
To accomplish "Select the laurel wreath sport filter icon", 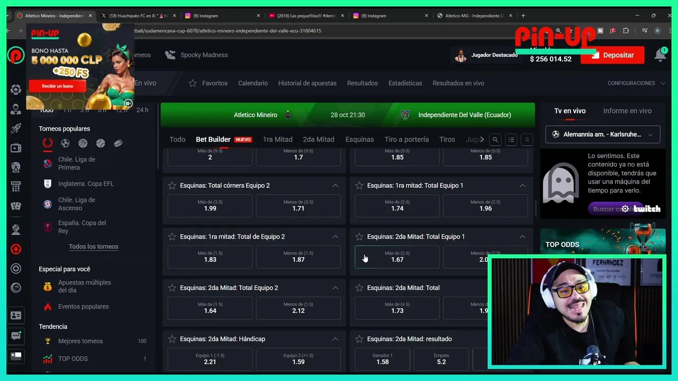I will [48, 143].
